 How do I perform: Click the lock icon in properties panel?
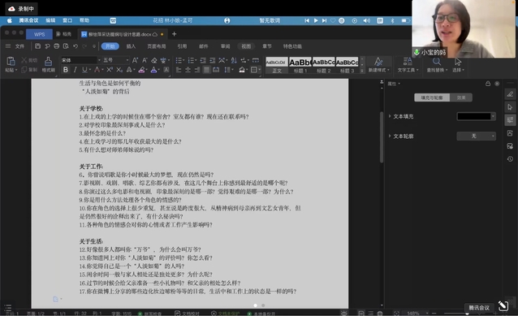tap(488, 84)
